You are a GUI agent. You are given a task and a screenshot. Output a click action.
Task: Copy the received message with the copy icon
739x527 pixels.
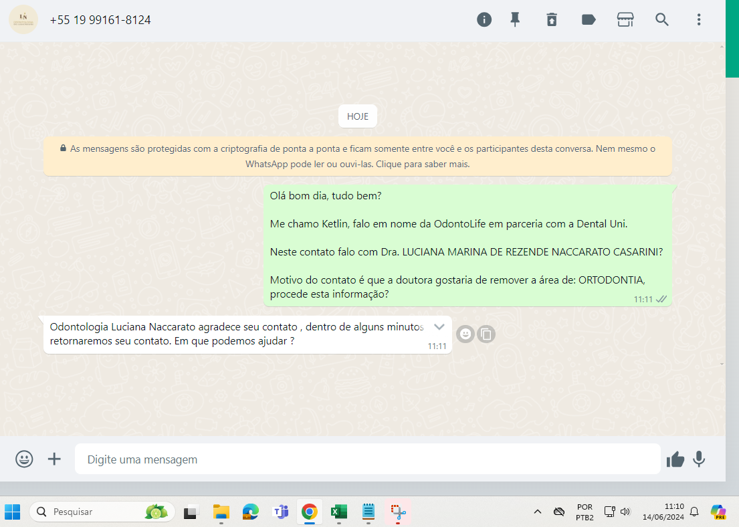(486, 334)
